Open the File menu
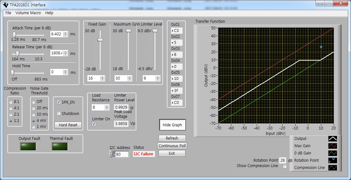 pos(8,13)
